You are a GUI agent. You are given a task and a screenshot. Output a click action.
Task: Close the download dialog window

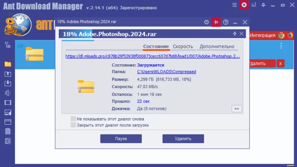[245, 22]
